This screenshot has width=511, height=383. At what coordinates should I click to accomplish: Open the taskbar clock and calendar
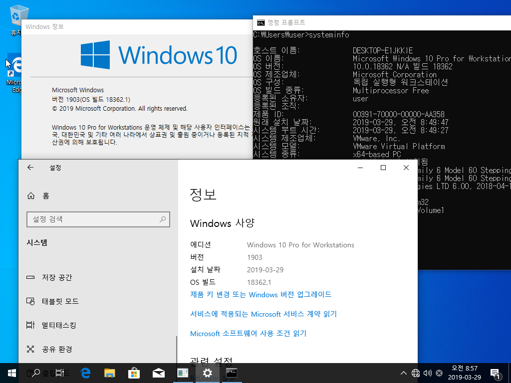pos(465,373)
